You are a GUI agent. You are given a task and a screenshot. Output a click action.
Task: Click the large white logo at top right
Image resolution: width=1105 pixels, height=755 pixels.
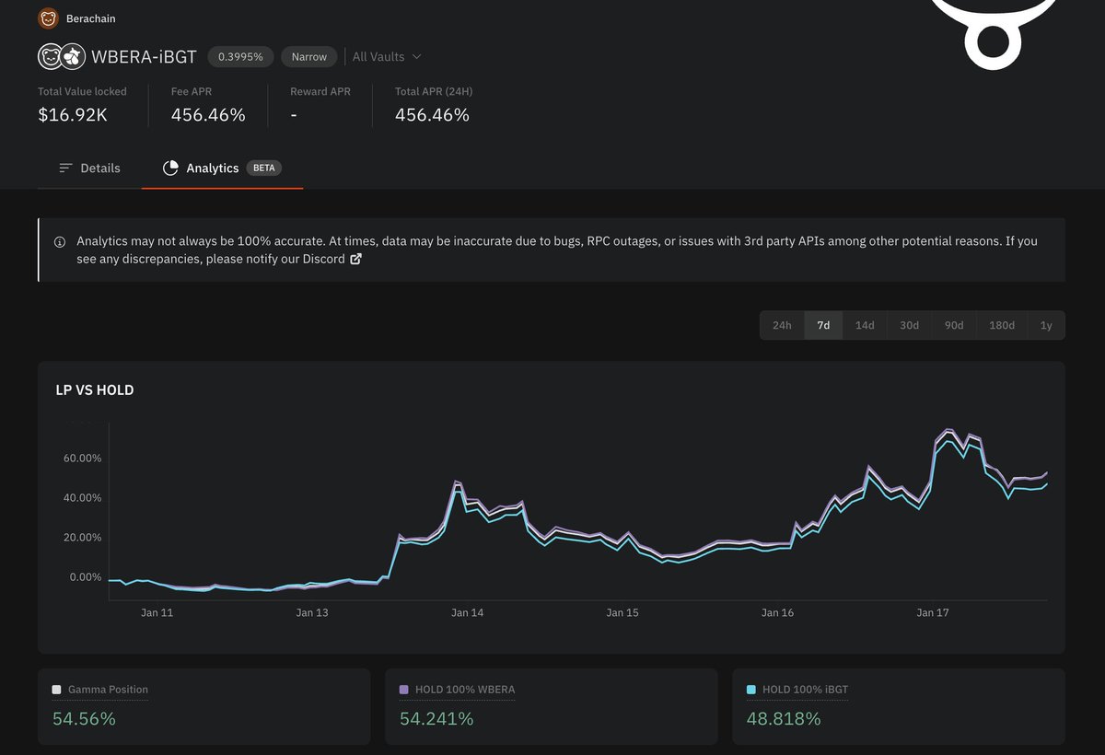click(994, 34)
